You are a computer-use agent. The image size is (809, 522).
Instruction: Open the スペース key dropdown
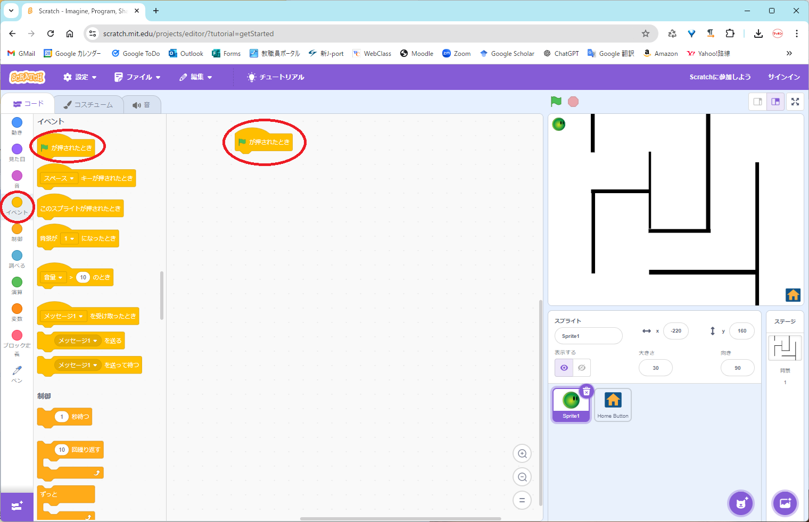tap(59, 178)
